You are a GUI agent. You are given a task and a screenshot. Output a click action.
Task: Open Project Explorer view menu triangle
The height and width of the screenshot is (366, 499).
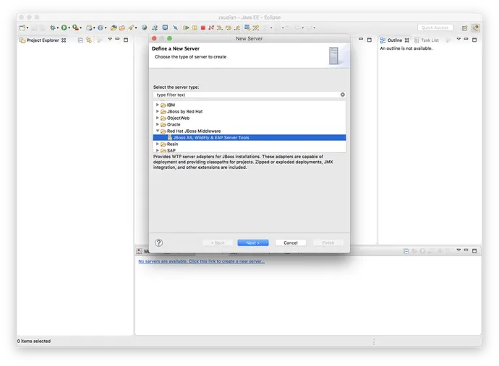click(110, 39)
